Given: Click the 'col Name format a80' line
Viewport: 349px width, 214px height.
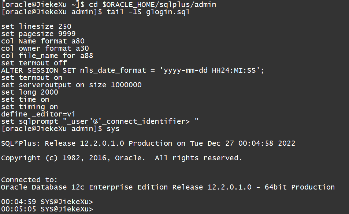Looking at the screenshot, I should click(x=43, y=41).
